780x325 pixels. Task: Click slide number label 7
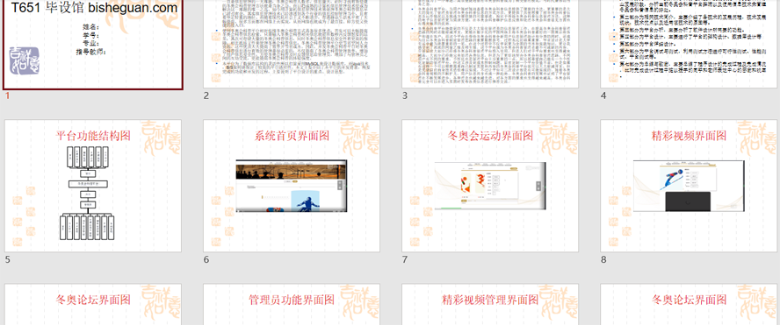click(405, 259)
